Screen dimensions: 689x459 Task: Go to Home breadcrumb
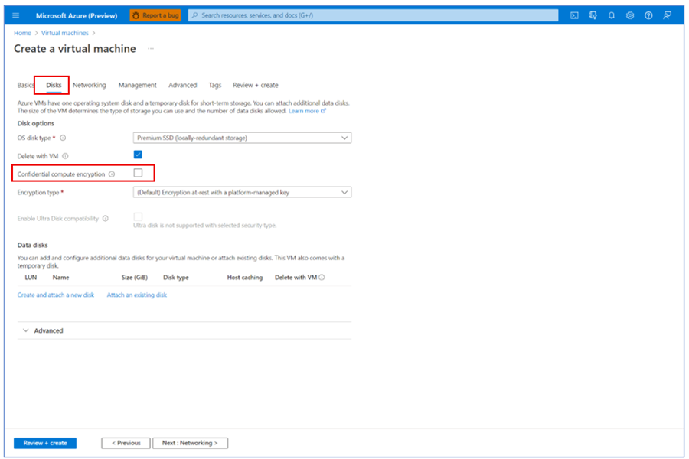click(x=22, y=33)
